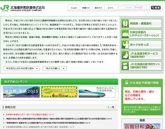Image resolution: width=165 pixels, height=129 pixels.
Task: Click the 一覧 list link in お知らせ
Action: tap(111, 107)
